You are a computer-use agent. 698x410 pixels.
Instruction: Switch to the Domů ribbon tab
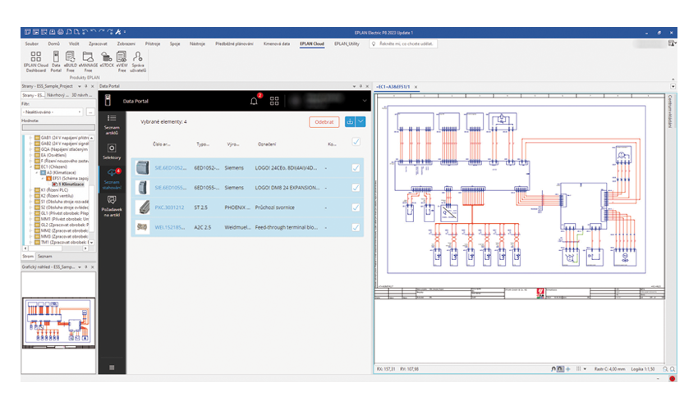pos(54,43)
